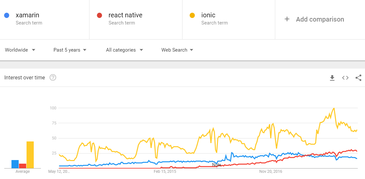Screen dimensions: 365x179
Task: Click the yellow ionic color dot
Action: pos(192,15)
